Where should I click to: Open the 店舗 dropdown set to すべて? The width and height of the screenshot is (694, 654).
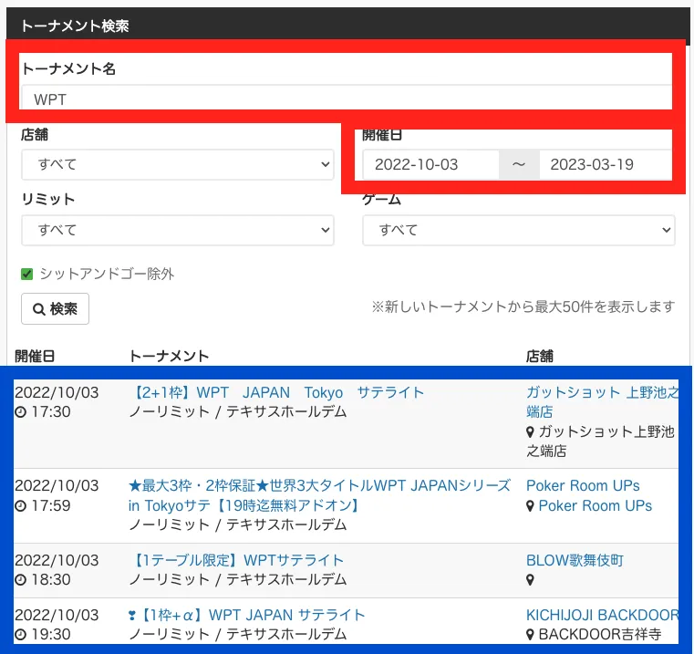tap(178, 165)
